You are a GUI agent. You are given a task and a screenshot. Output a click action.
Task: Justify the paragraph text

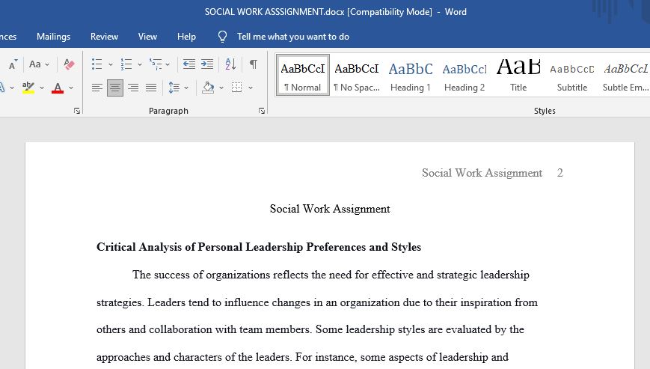pos(151,88)
